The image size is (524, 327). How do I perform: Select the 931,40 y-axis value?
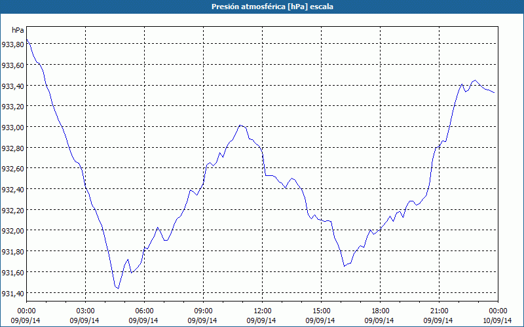12,293
